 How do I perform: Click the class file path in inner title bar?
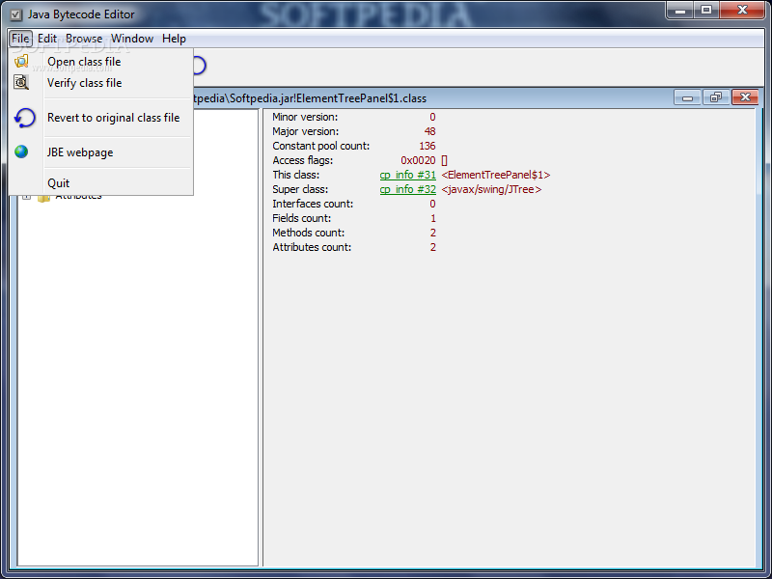click(310, 98)
